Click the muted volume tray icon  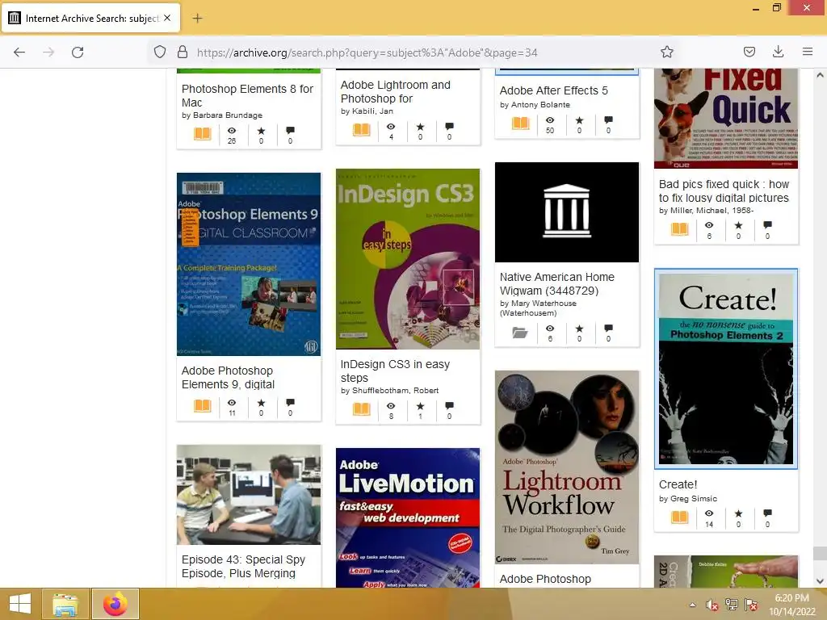tap(712, 605)
